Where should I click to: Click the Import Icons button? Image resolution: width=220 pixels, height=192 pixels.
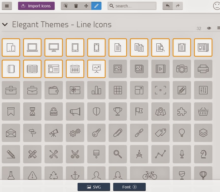pos(36,6)
